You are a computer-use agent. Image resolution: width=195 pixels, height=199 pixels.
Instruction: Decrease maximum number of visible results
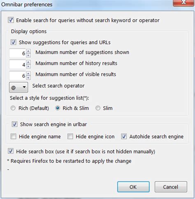coord(28,78)
